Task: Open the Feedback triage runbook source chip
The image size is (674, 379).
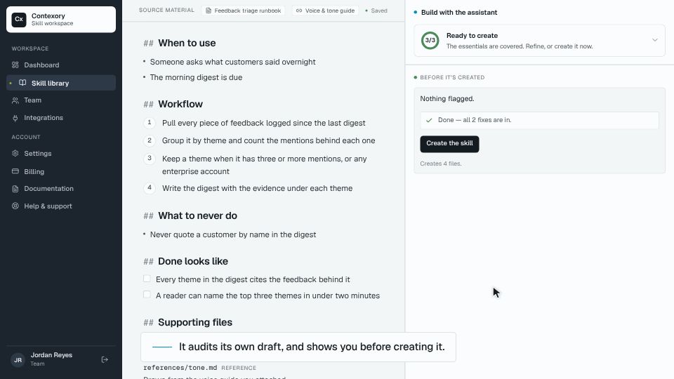Action: (x=244, y=11)
